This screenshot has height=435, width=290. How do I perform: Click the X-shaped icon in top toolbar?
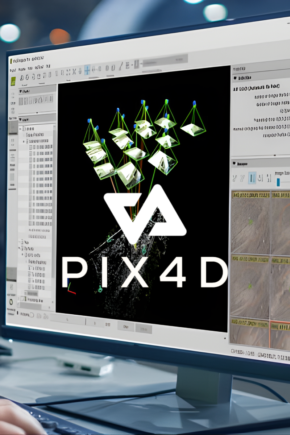click(74, 71)
